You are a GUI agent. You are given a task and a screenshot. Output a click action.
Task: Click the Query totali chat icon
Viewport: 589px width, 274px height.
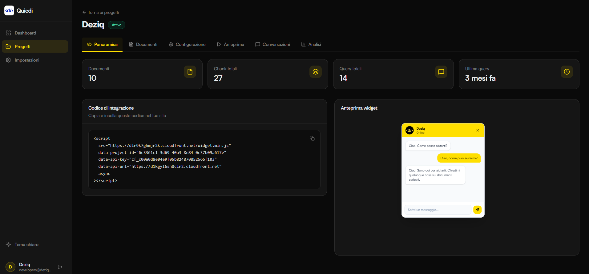point(441,72)
